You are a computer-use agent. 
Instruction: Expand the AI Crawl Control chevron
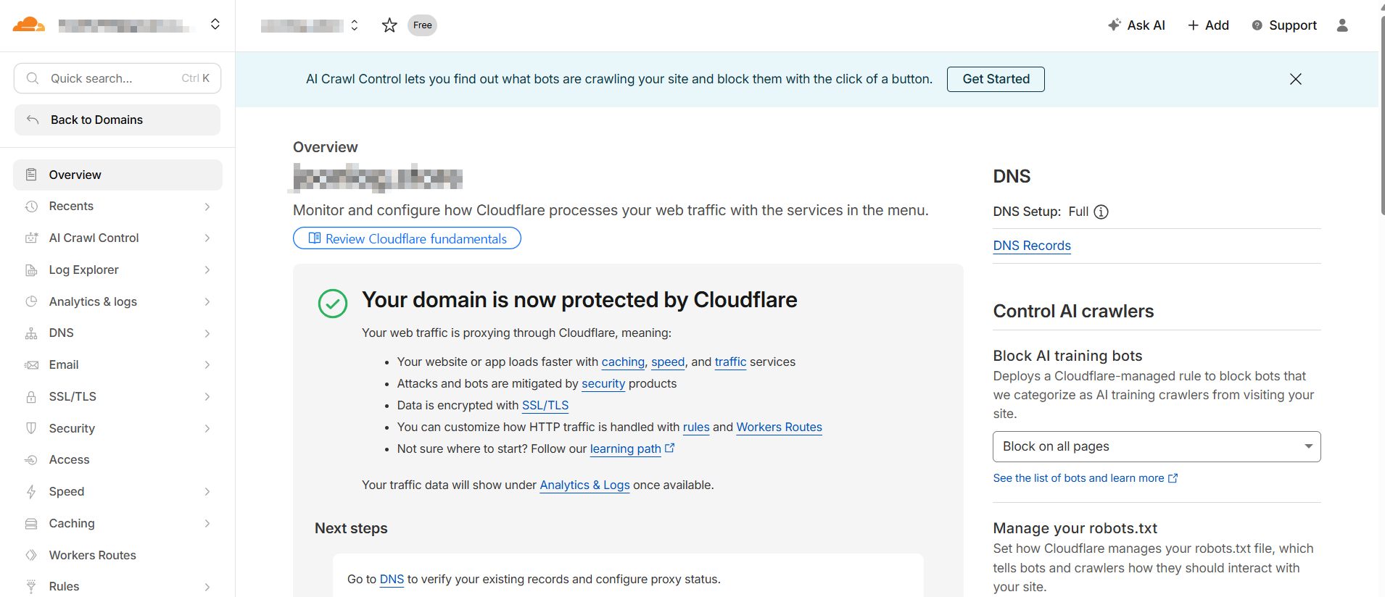207,238
